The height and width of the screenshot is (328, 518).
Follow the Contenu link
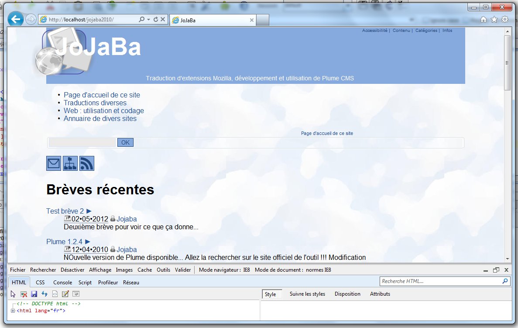point(401,31)
